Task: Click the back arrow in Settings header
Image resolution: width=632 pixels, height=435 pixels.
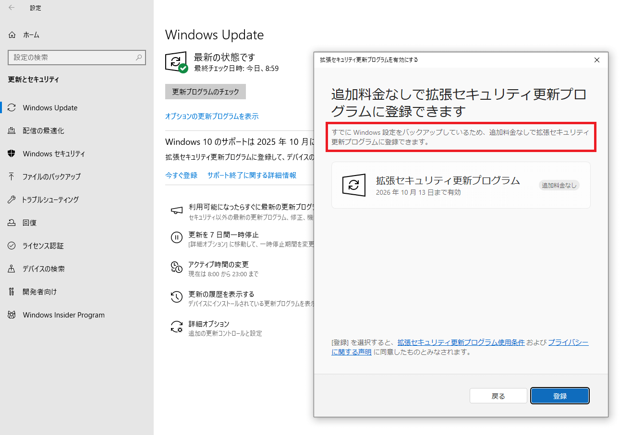Action: click(12, 8)
